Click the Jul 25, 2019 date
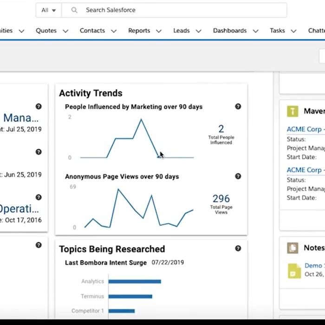This screenshot has height=325, width=325. (x=24, y=130)
